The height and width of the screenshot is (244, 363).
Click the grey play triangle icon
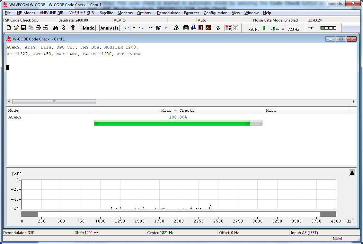166,28
